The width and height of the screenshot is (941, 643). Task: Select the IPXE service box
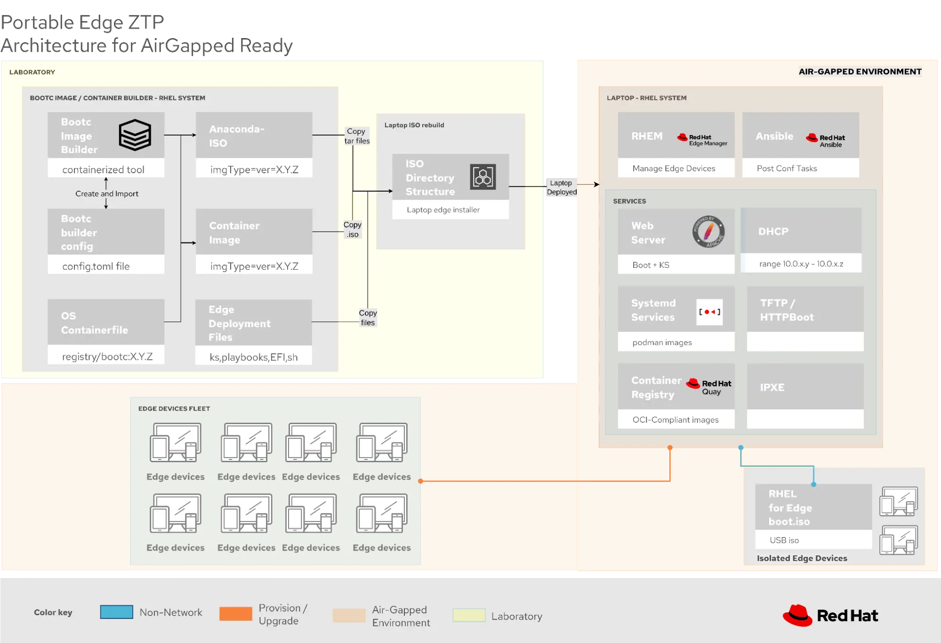pyautogui.click(x=805, y=396)
